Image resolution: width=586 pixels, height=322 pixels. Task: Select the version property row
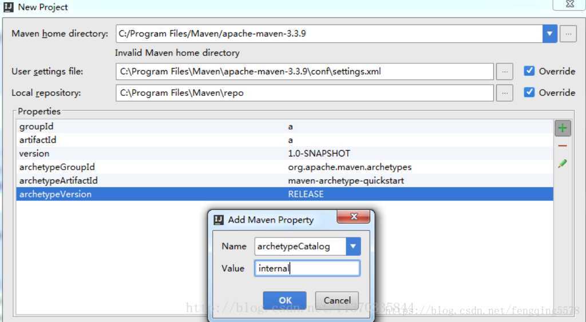click(x=285, y=154)
